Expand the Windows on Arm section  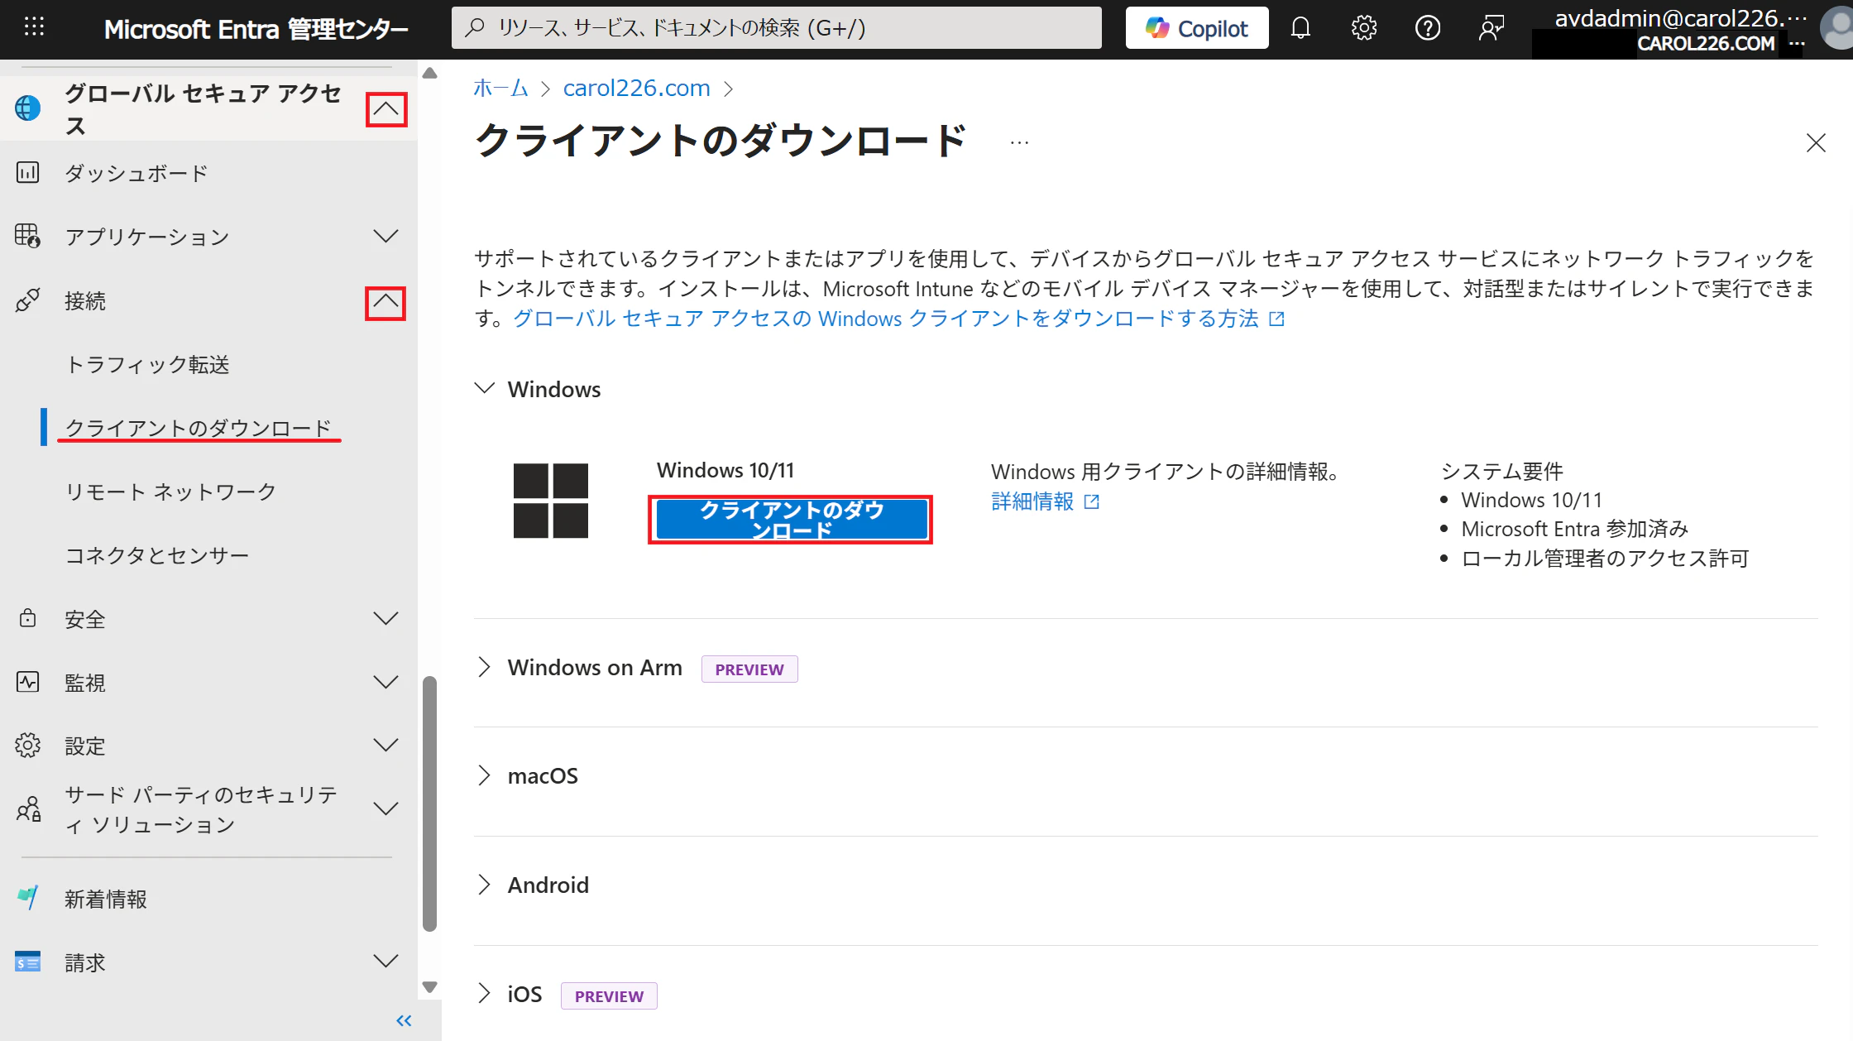pyautogui.click(x=485, y=667)
